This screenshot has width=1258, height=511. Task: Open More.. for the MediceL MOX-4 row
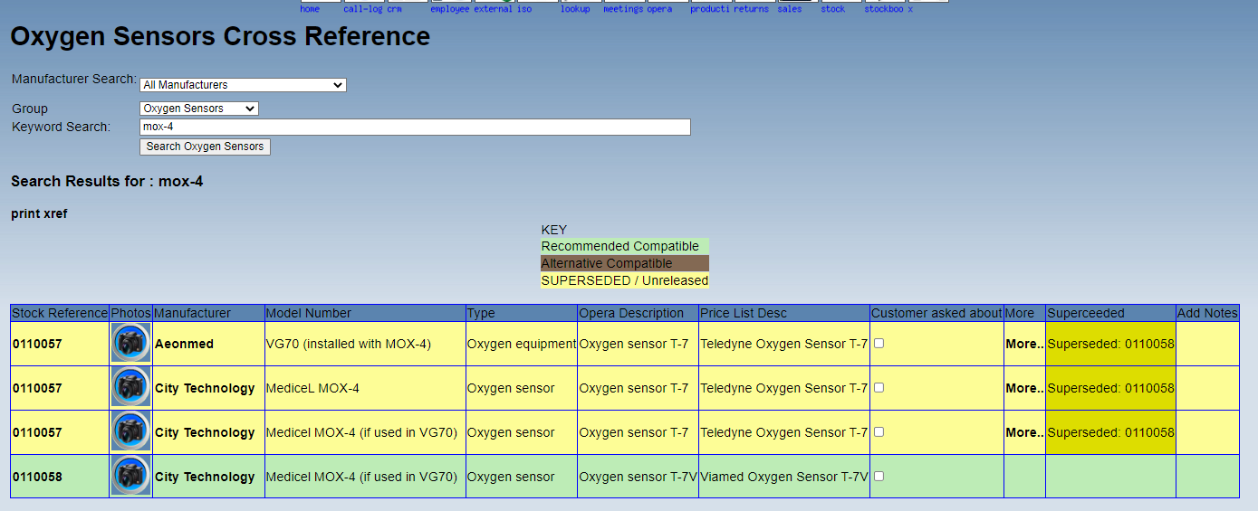point(1024,388)
